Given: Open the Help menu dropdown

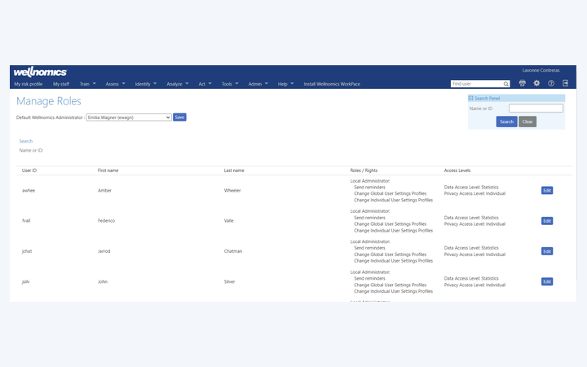Looking at the screenshot, I should [x=285, y=84].
